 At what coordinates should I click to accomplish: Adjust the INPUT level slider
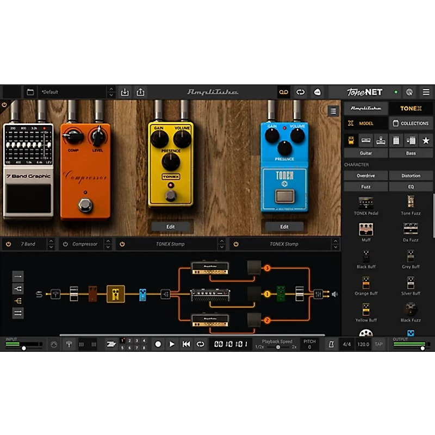pyautogui.click(x=24, y=348)
